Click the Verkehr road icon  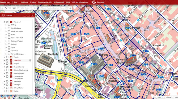11,57
